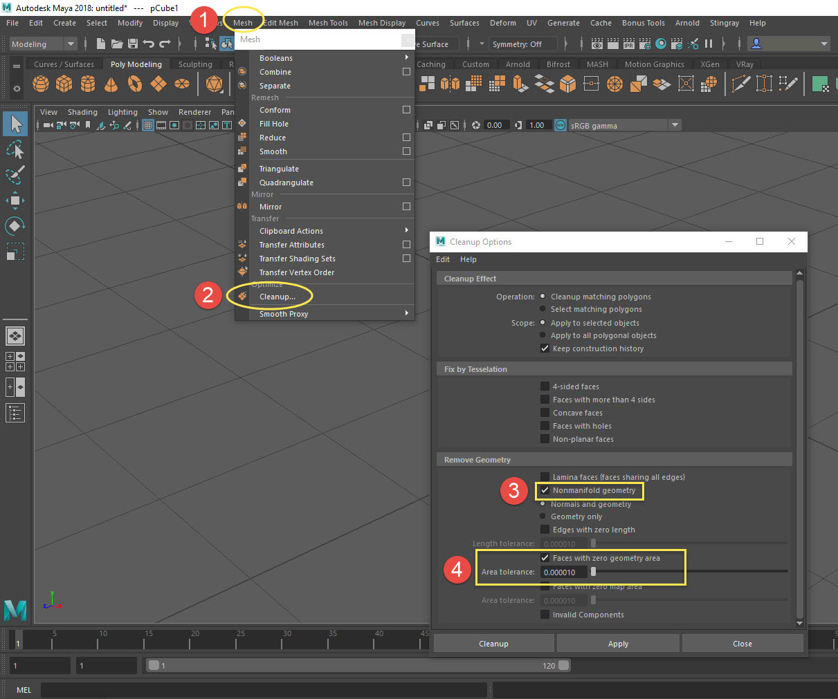
Task: Create a polygon cube from the shelf
Action: coord(64,84)
